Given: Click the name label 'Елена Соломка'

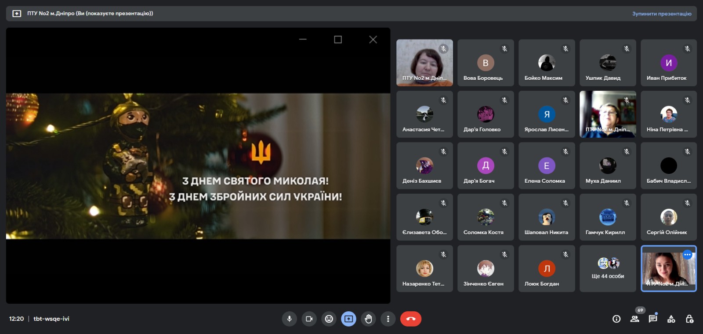Looking at the screenshot, I should [x=545, y=181].
